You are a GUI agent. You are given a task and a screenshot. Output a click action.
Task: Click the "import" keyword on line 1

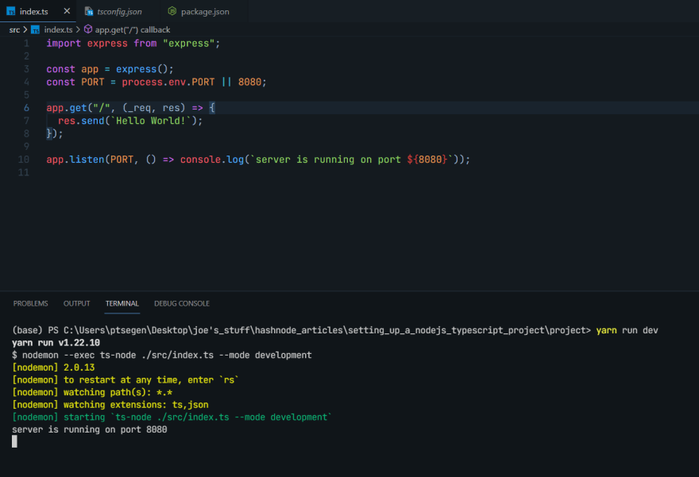click(x=64, y=43)
